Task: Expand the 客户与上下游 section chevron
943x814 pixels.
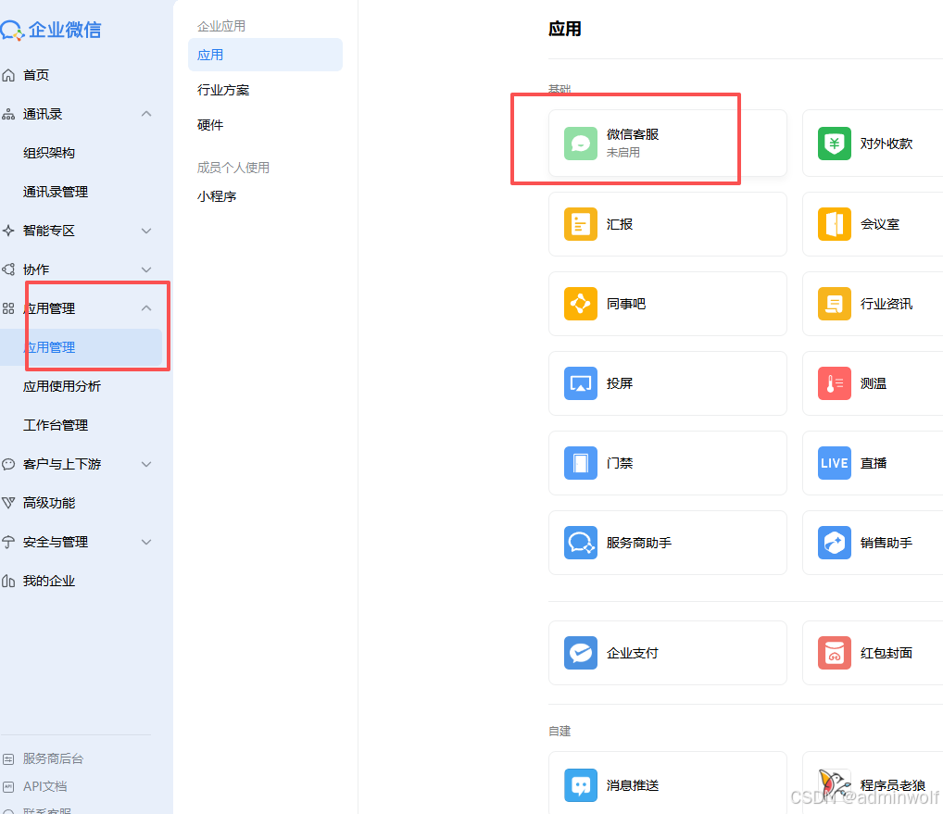Action: (146, 464)
